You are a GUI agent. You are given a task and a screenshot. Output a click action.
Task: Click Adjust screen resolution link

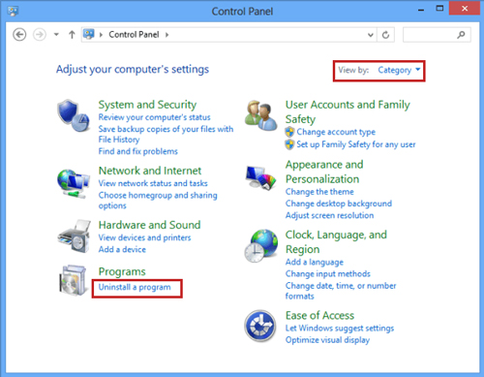pos(329,215)
